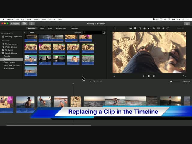Switch to the Audio tab
This screenshot has width=192, height=144.
[x=42, y=28]
